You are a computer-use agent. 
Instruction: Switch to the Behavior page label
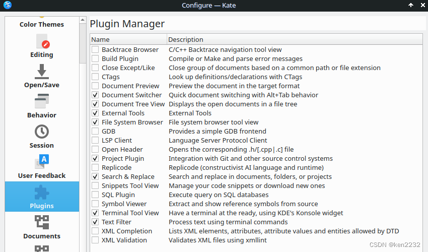coord(42,115)
